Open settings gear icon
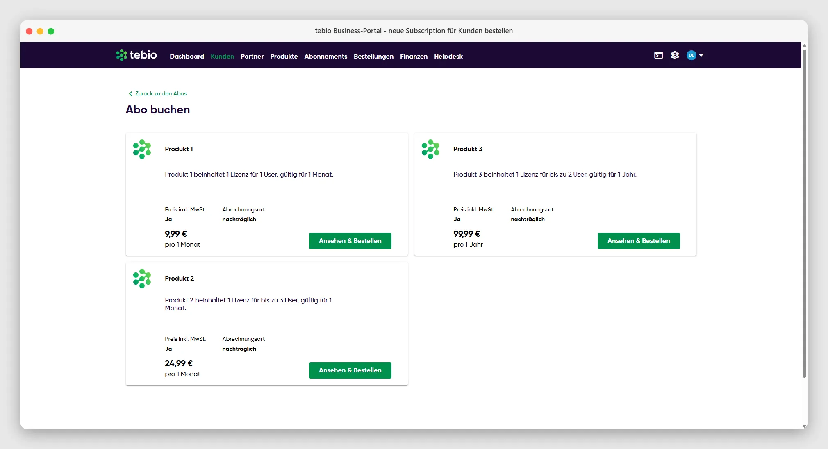This screenshot has height=449, width=828. click(x=675, y=55)
